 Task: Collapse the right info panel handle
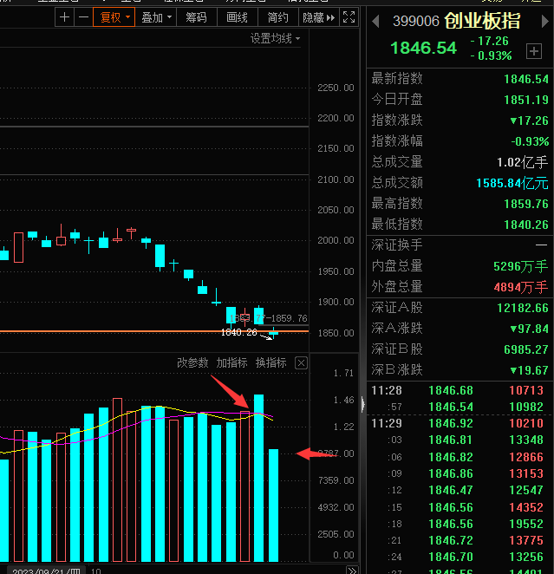tap(362, 405)
